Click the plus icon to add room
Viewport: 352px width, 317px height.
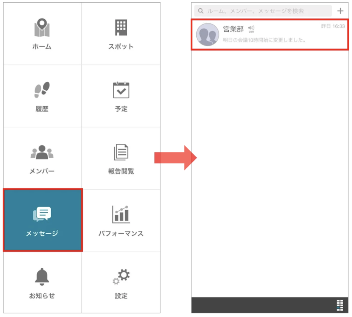pyautogui.click(x=340, y=11)
